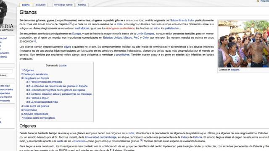Jump to section 5 Referencias
The height and width of the screenshot is (151, 269).
pos(29,110)
